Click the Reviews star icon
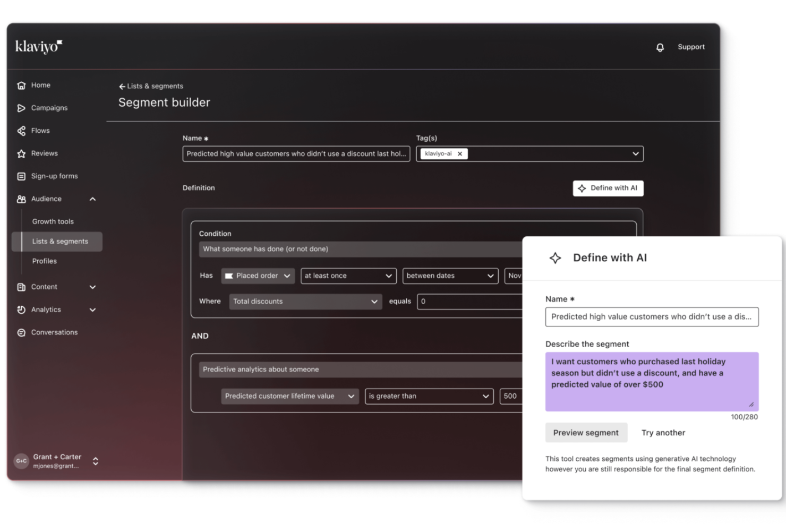Viewport: 786px width, 524px height. [21, 153]
